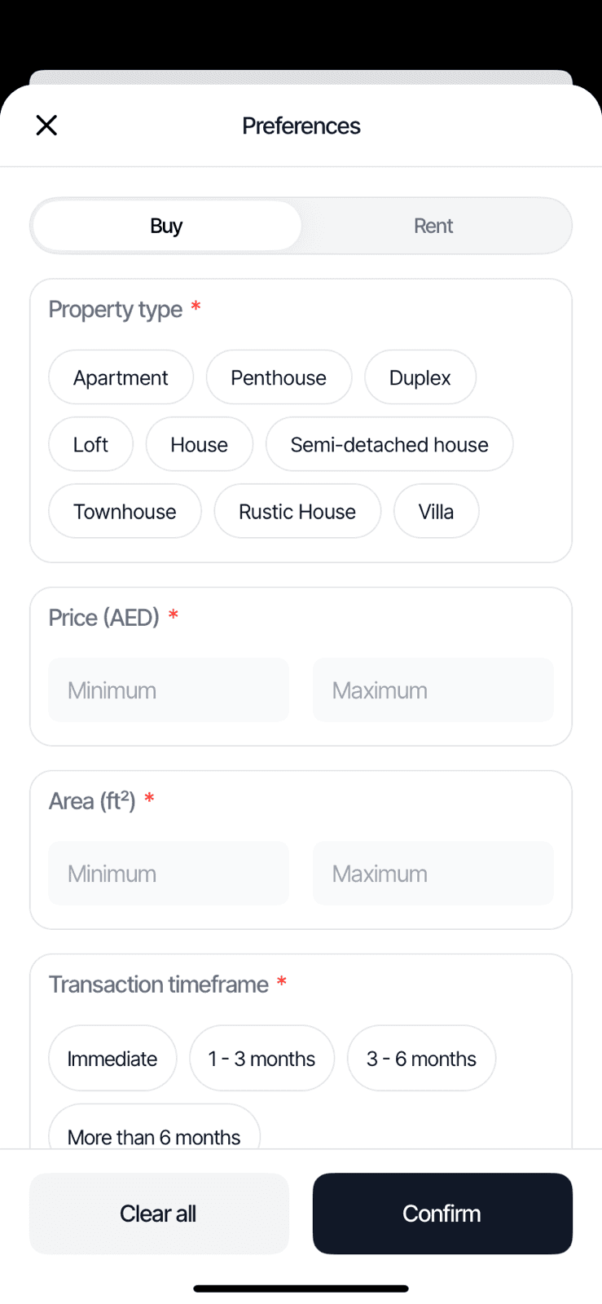Select Apartment property type

pyautogui.click(x=121, y=377)
